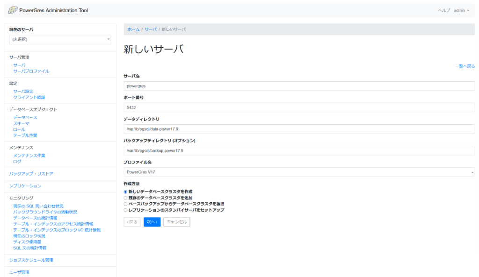Screen dimensions: 479x277
Task: Open ジョブスケジュール管理 section
Action: tap(31, 260)
